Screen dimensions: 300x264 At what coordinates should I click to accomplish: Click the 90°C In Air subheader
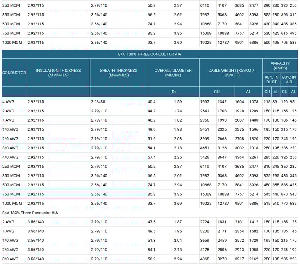coord(289,80)
